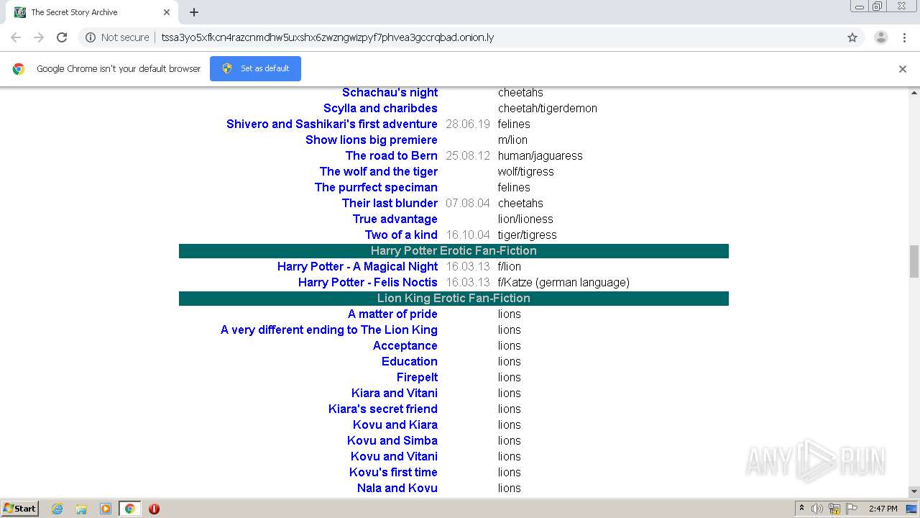Open the Scylla and charibdes link
This screenshot has height=518, width=920.
380,108
